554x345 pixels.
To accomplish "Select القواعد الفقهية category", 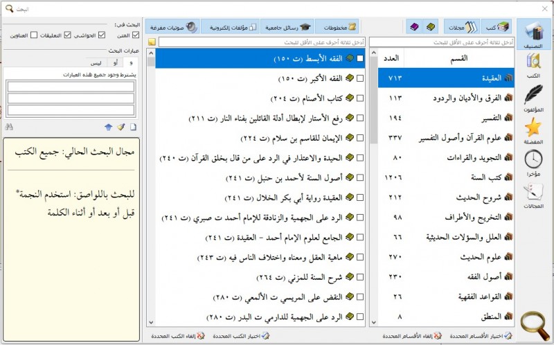I will click(x=446, y=297).
